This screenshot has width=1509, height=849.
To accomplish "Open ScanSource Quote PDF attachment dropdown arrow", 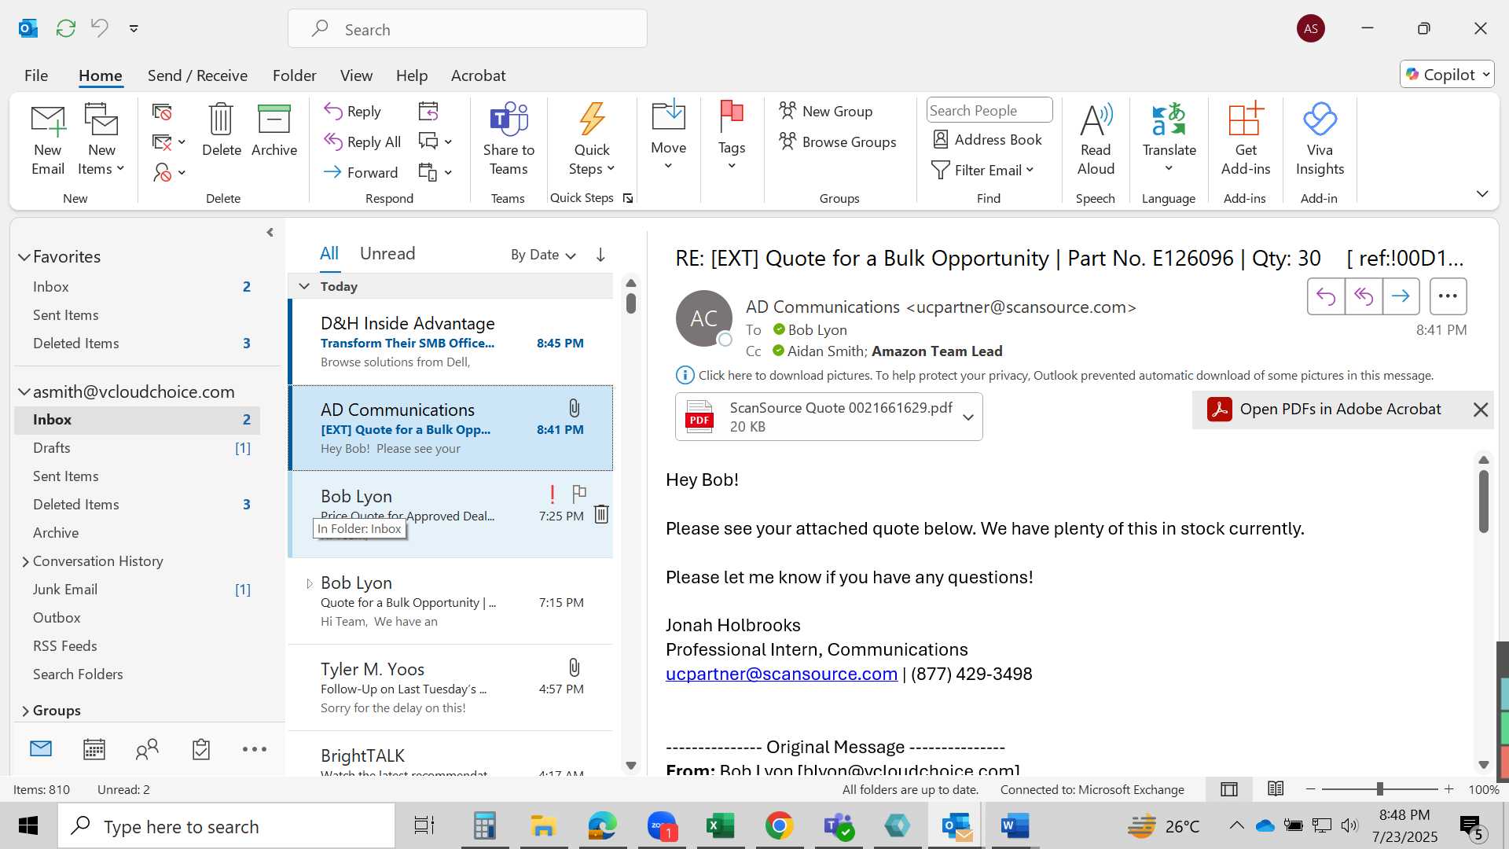I will tap(968, 417).
